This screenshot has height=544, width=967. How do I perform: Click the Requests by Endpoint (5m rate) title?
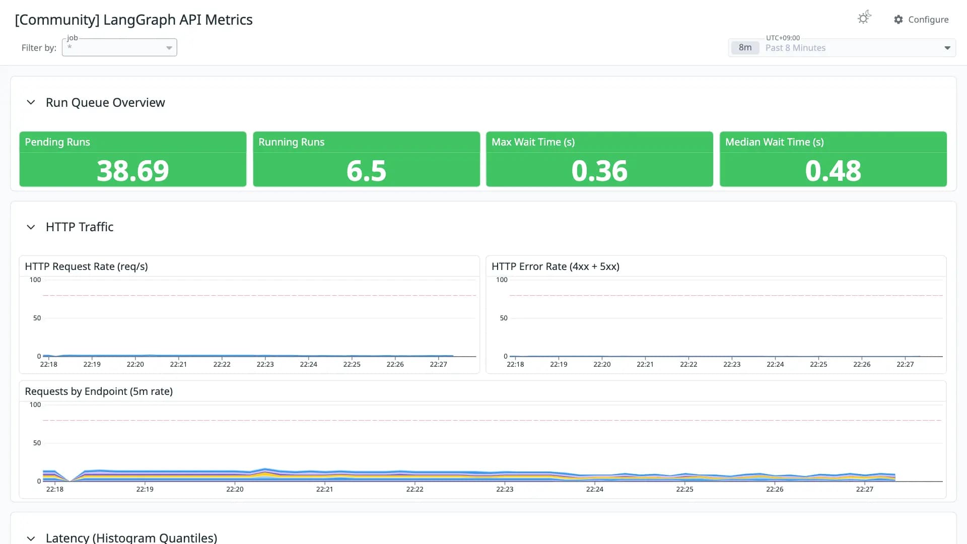click(x=99, y=391)
